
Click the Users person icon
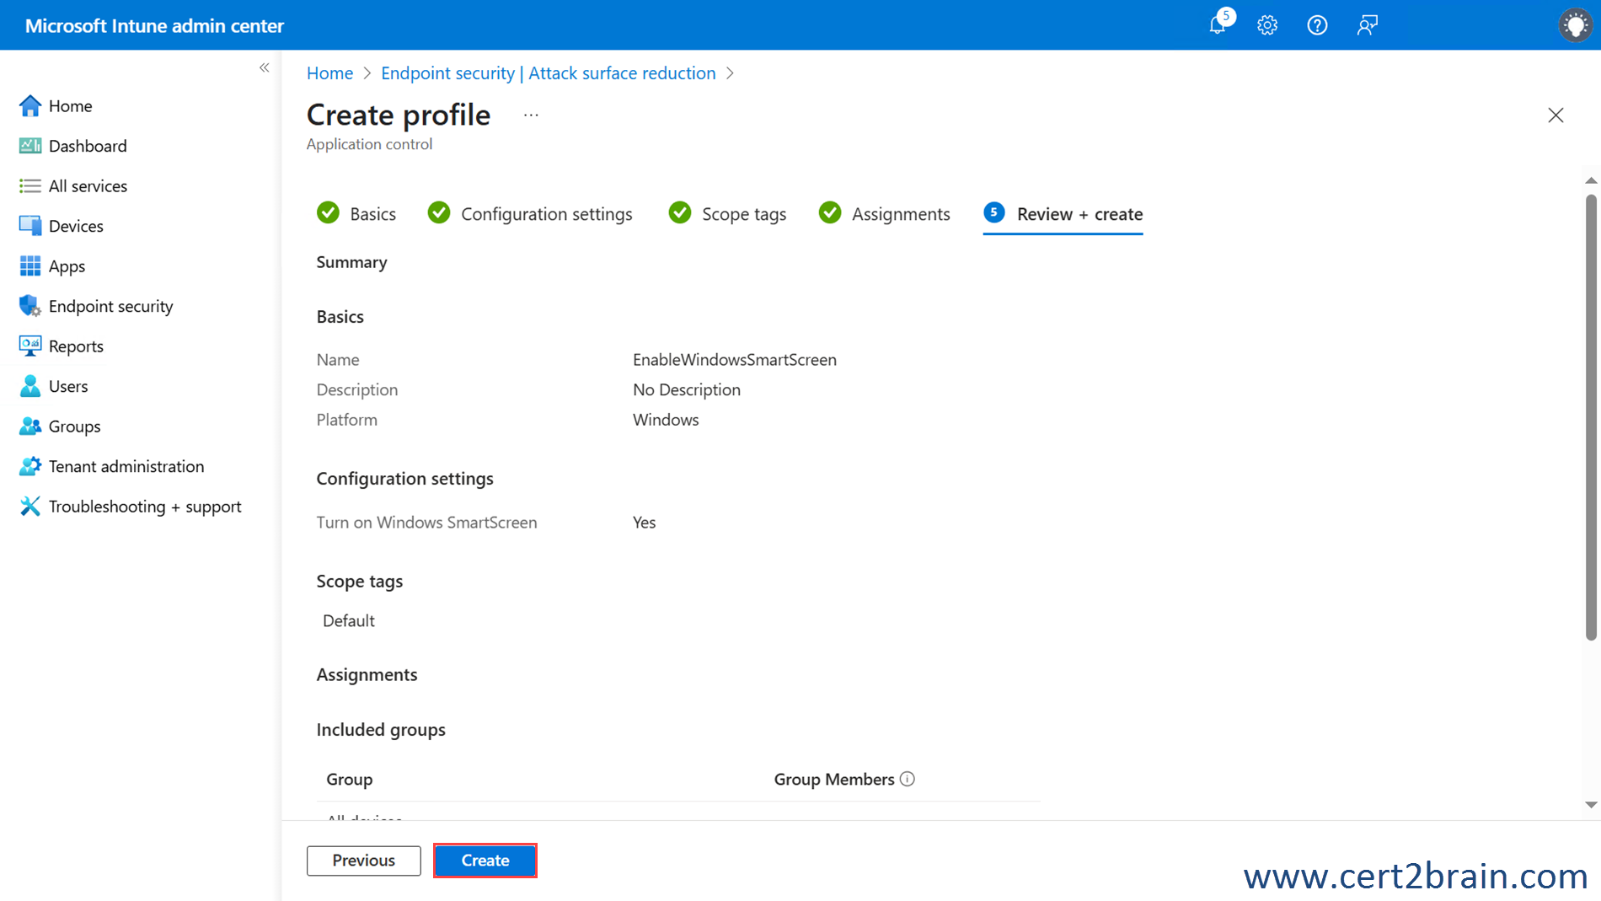tap(30, 386)
